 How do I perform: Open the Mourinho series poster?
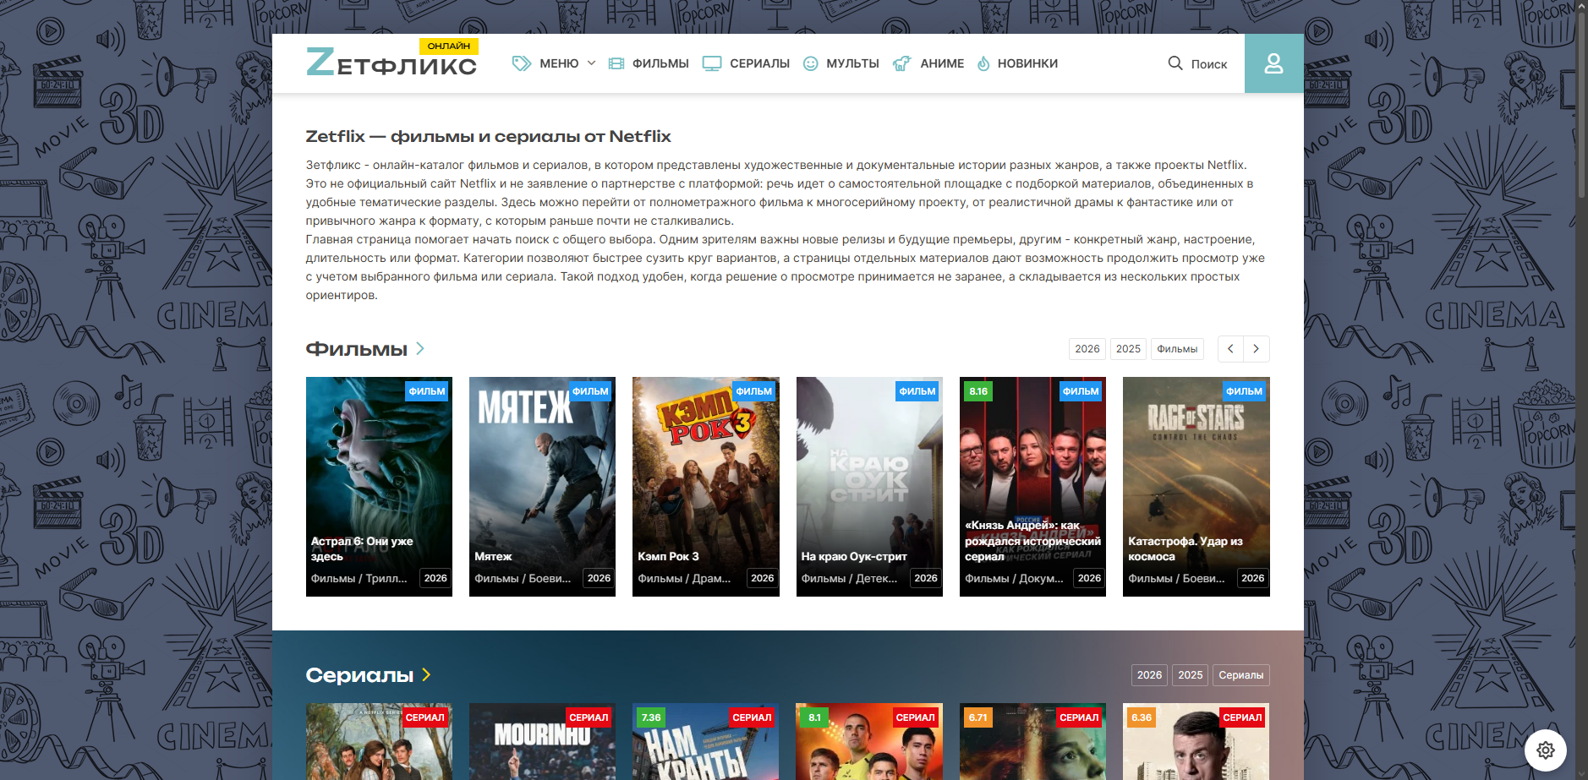[x=543, y=741]
